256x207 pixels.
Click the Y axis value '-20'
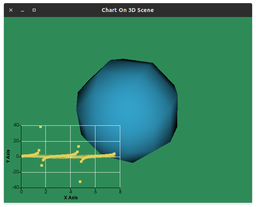(16, 172)
